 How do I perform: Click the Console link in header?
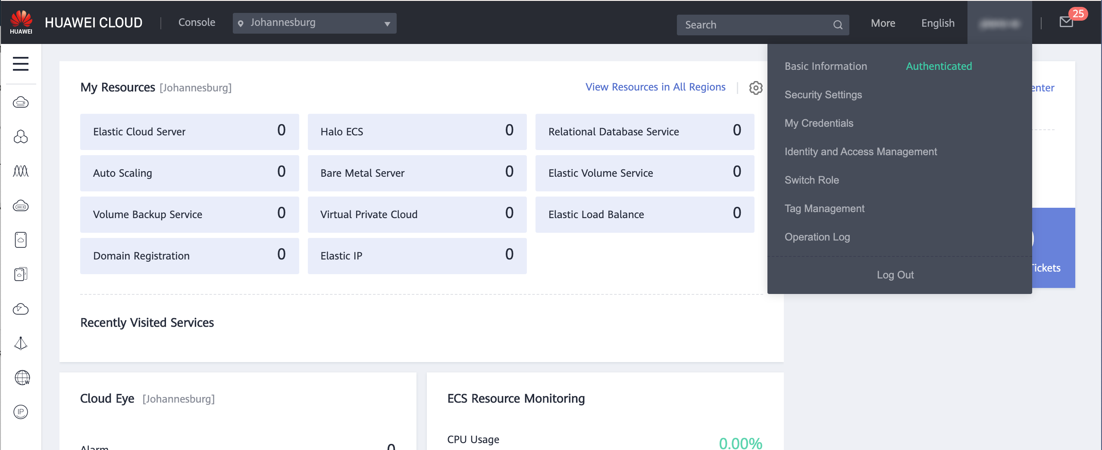(197, 22)
